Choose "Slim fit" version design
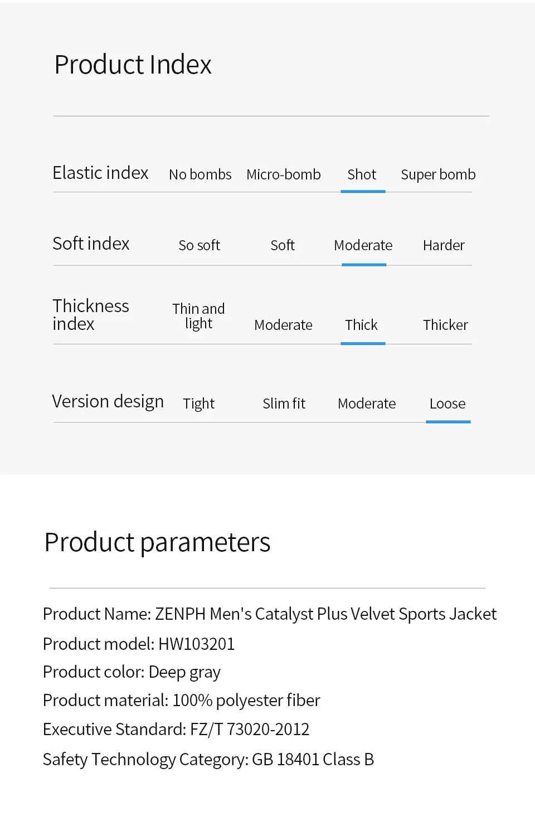 pos(284,404)
